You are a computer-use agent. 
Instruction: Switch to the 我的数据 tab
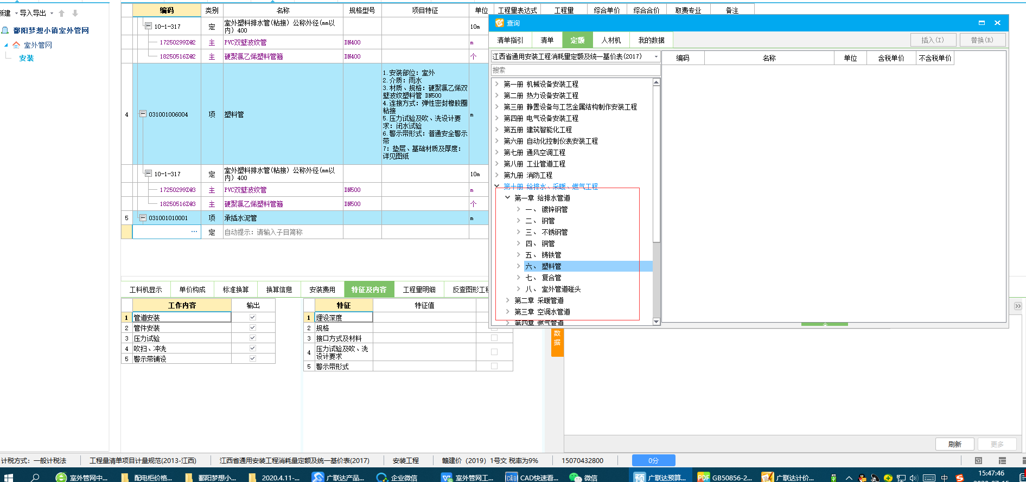(651, 40)
